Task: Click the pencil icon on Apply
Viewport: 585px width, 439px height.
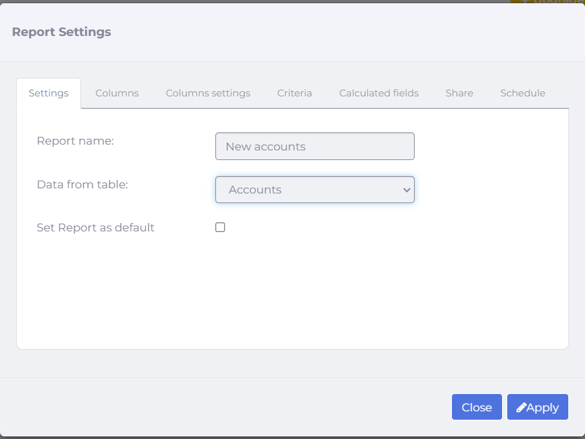Action: click(521, 408)
